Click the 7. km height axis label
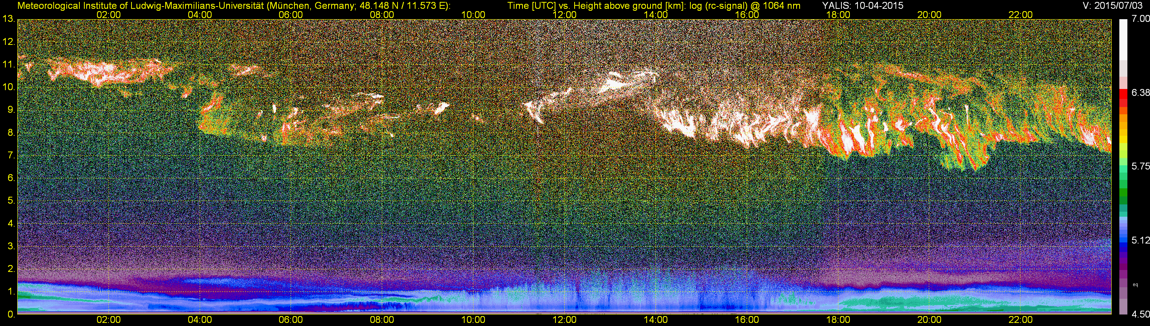Image resolution: width=1150 pixels, height=326 pixels. (11, 155)
